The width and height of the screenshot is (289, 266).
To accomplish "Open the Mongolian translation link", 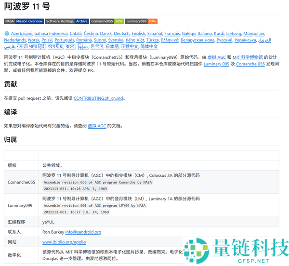I will pos(254,34).
